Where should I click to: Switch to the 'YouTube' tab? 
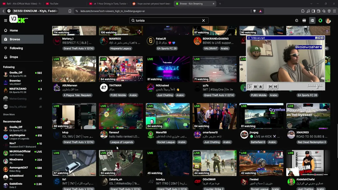tap(65, 4)
